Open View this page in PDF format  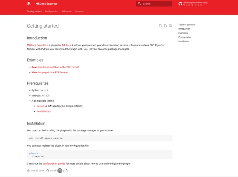coord(49,73)
